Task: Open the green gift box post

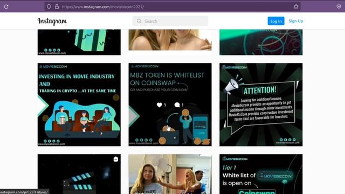Action: tap(79, 42)
